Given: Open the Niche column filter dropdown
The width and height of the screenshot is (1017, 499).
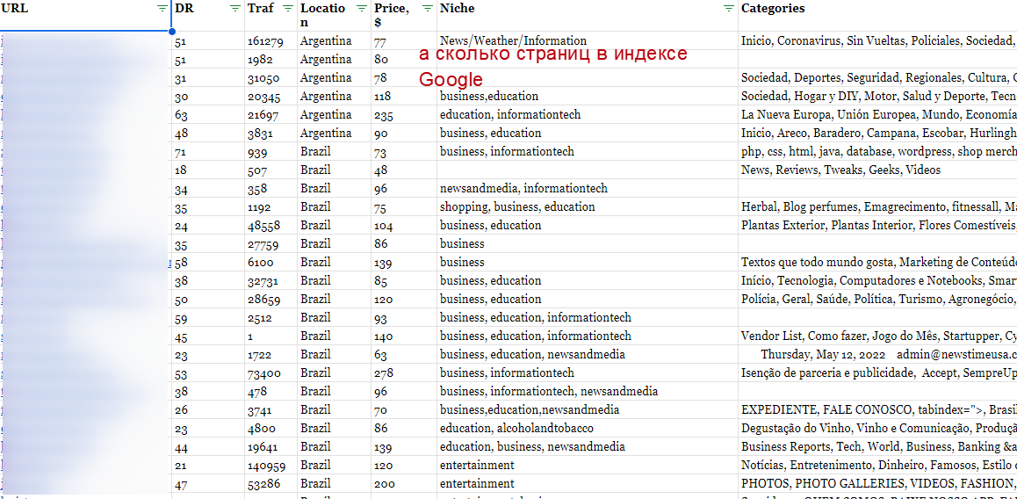Looking at the screenshot, I should coord(728,9).
